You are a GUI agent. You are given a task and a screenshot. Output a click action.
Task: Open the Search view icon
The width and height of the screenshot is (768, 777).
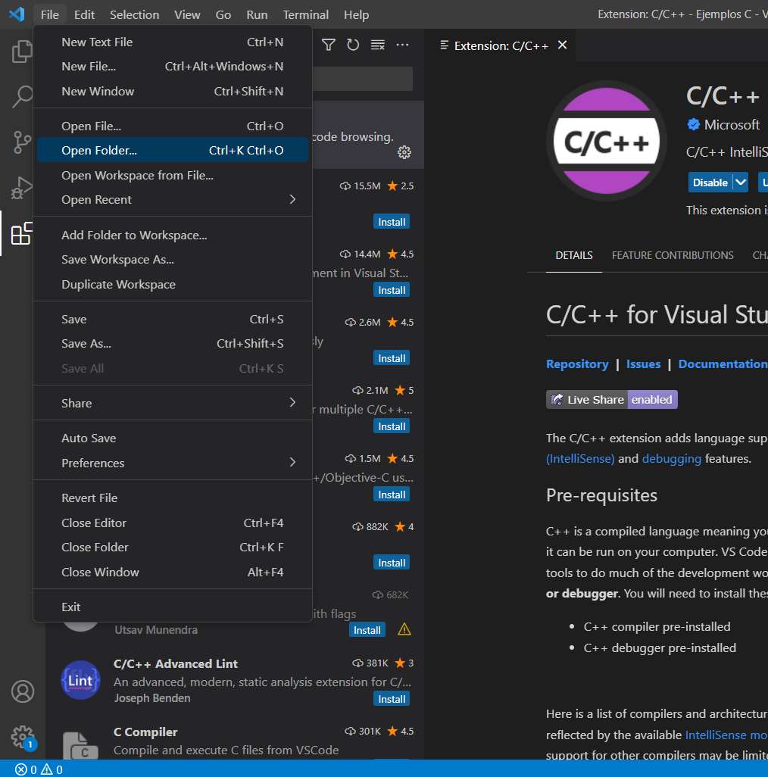pyautogui.click(x=22, y=97)
